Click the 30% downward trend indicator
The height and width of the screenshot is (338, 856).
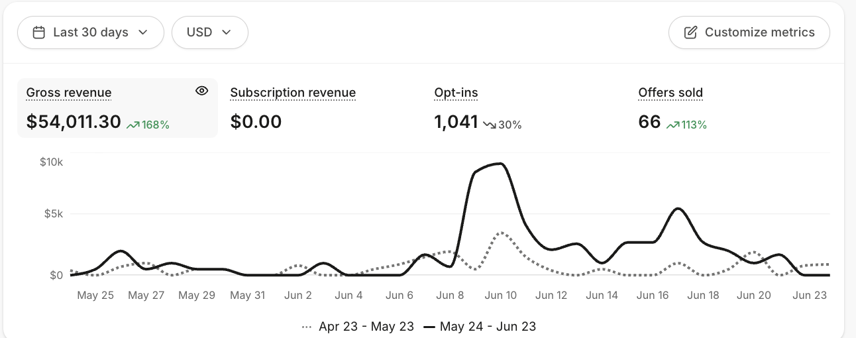[x=502, y=124]
